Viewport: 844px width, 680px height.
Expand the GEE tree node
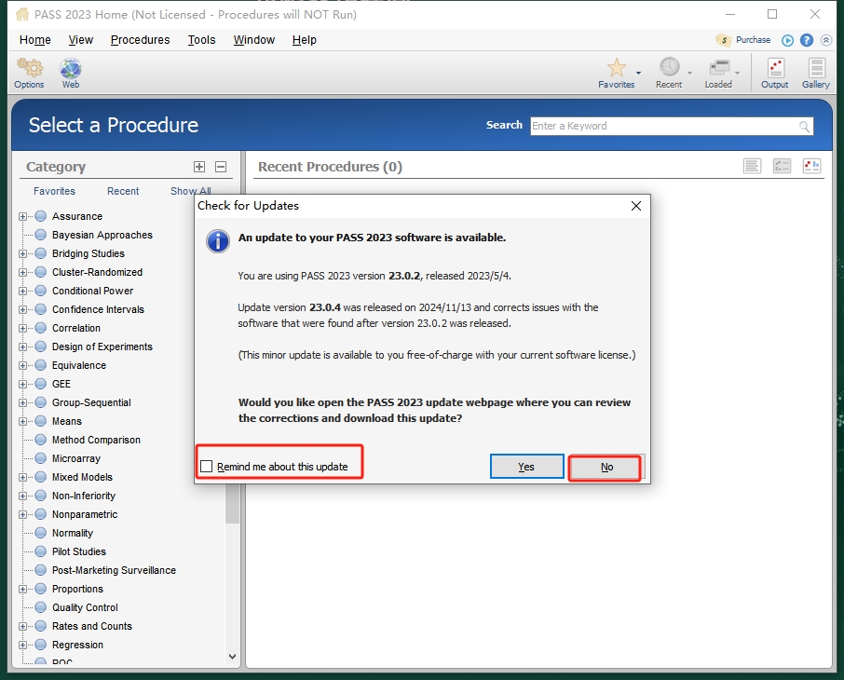pos(22,384)
